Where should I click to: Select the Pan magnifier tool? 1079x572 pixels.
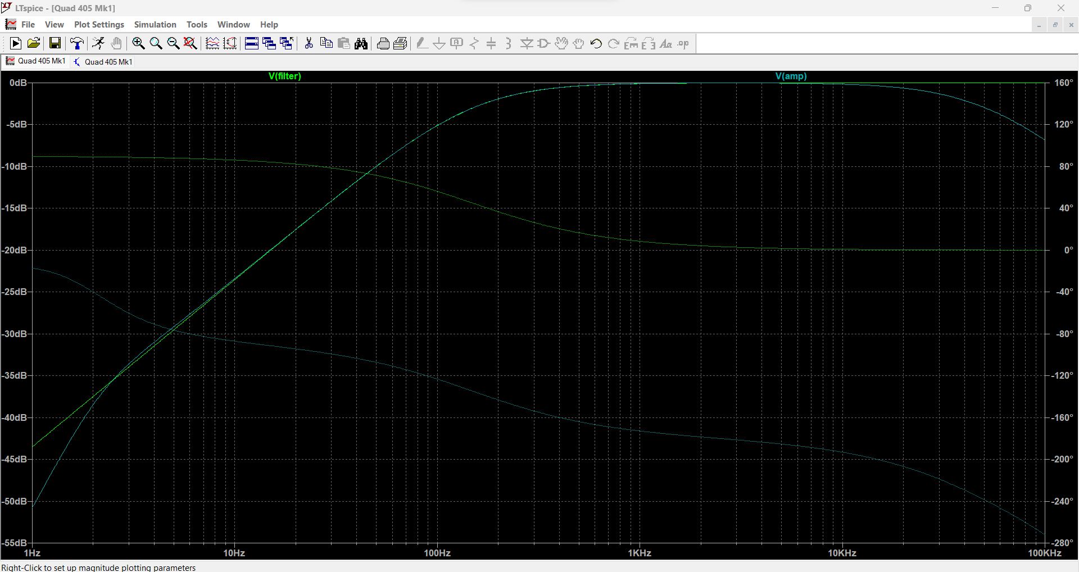coord(156,43)
